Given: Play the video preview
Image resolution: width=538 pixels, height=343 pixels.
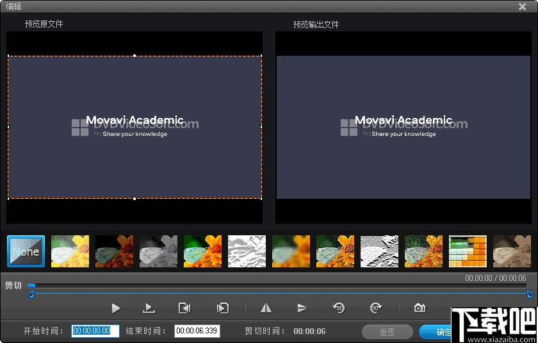Looking at the screenshot, I should click(x=116, y=308).
